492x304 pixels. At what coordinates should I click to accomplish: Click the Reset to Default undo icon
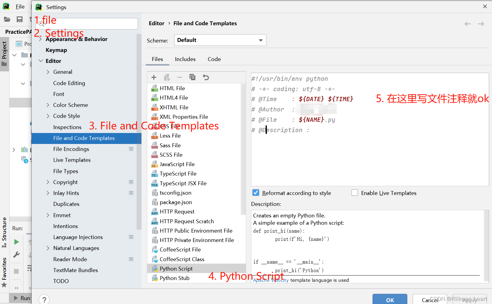tap(206, 77)
